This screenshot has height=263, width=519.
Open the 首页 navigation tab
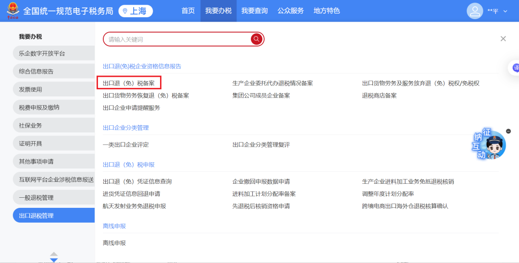(188, 11)
